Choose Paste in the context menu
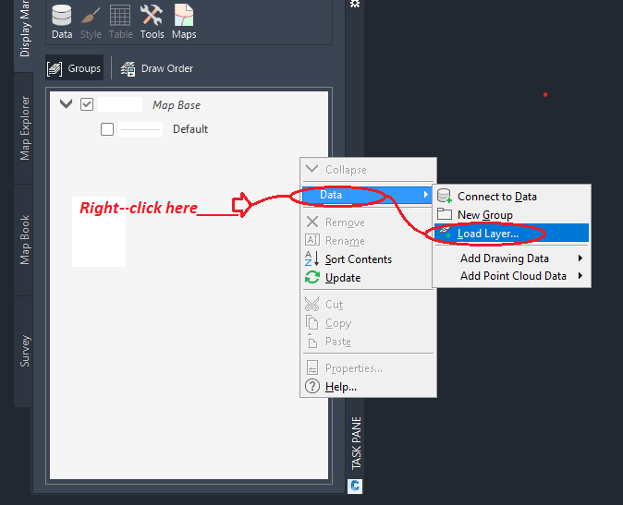Viewport: 623px width, 505px height. [368, 342]
